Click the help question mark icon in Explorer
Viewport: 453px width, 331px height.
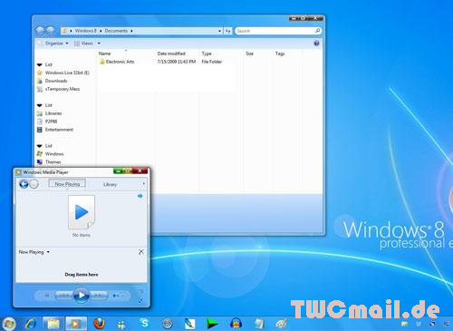point(316,44)
